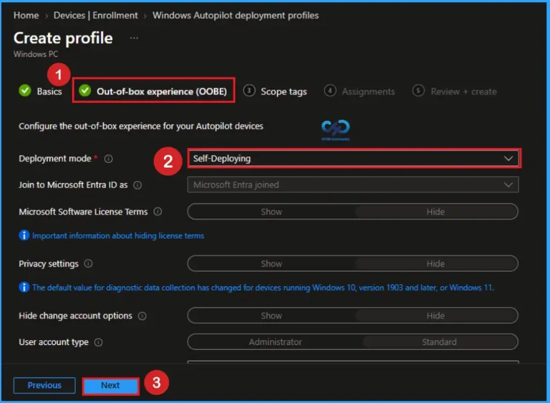
Task: Click the 'User account type' label
Action: click(54, 342)
